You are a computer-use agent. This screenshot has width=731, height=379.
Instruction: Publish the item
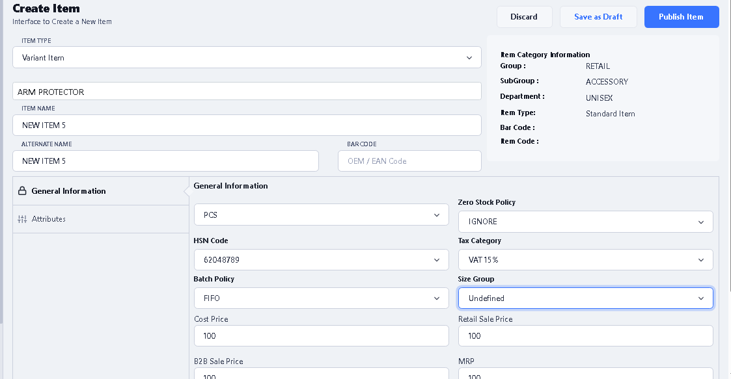[x=681, y=17]
